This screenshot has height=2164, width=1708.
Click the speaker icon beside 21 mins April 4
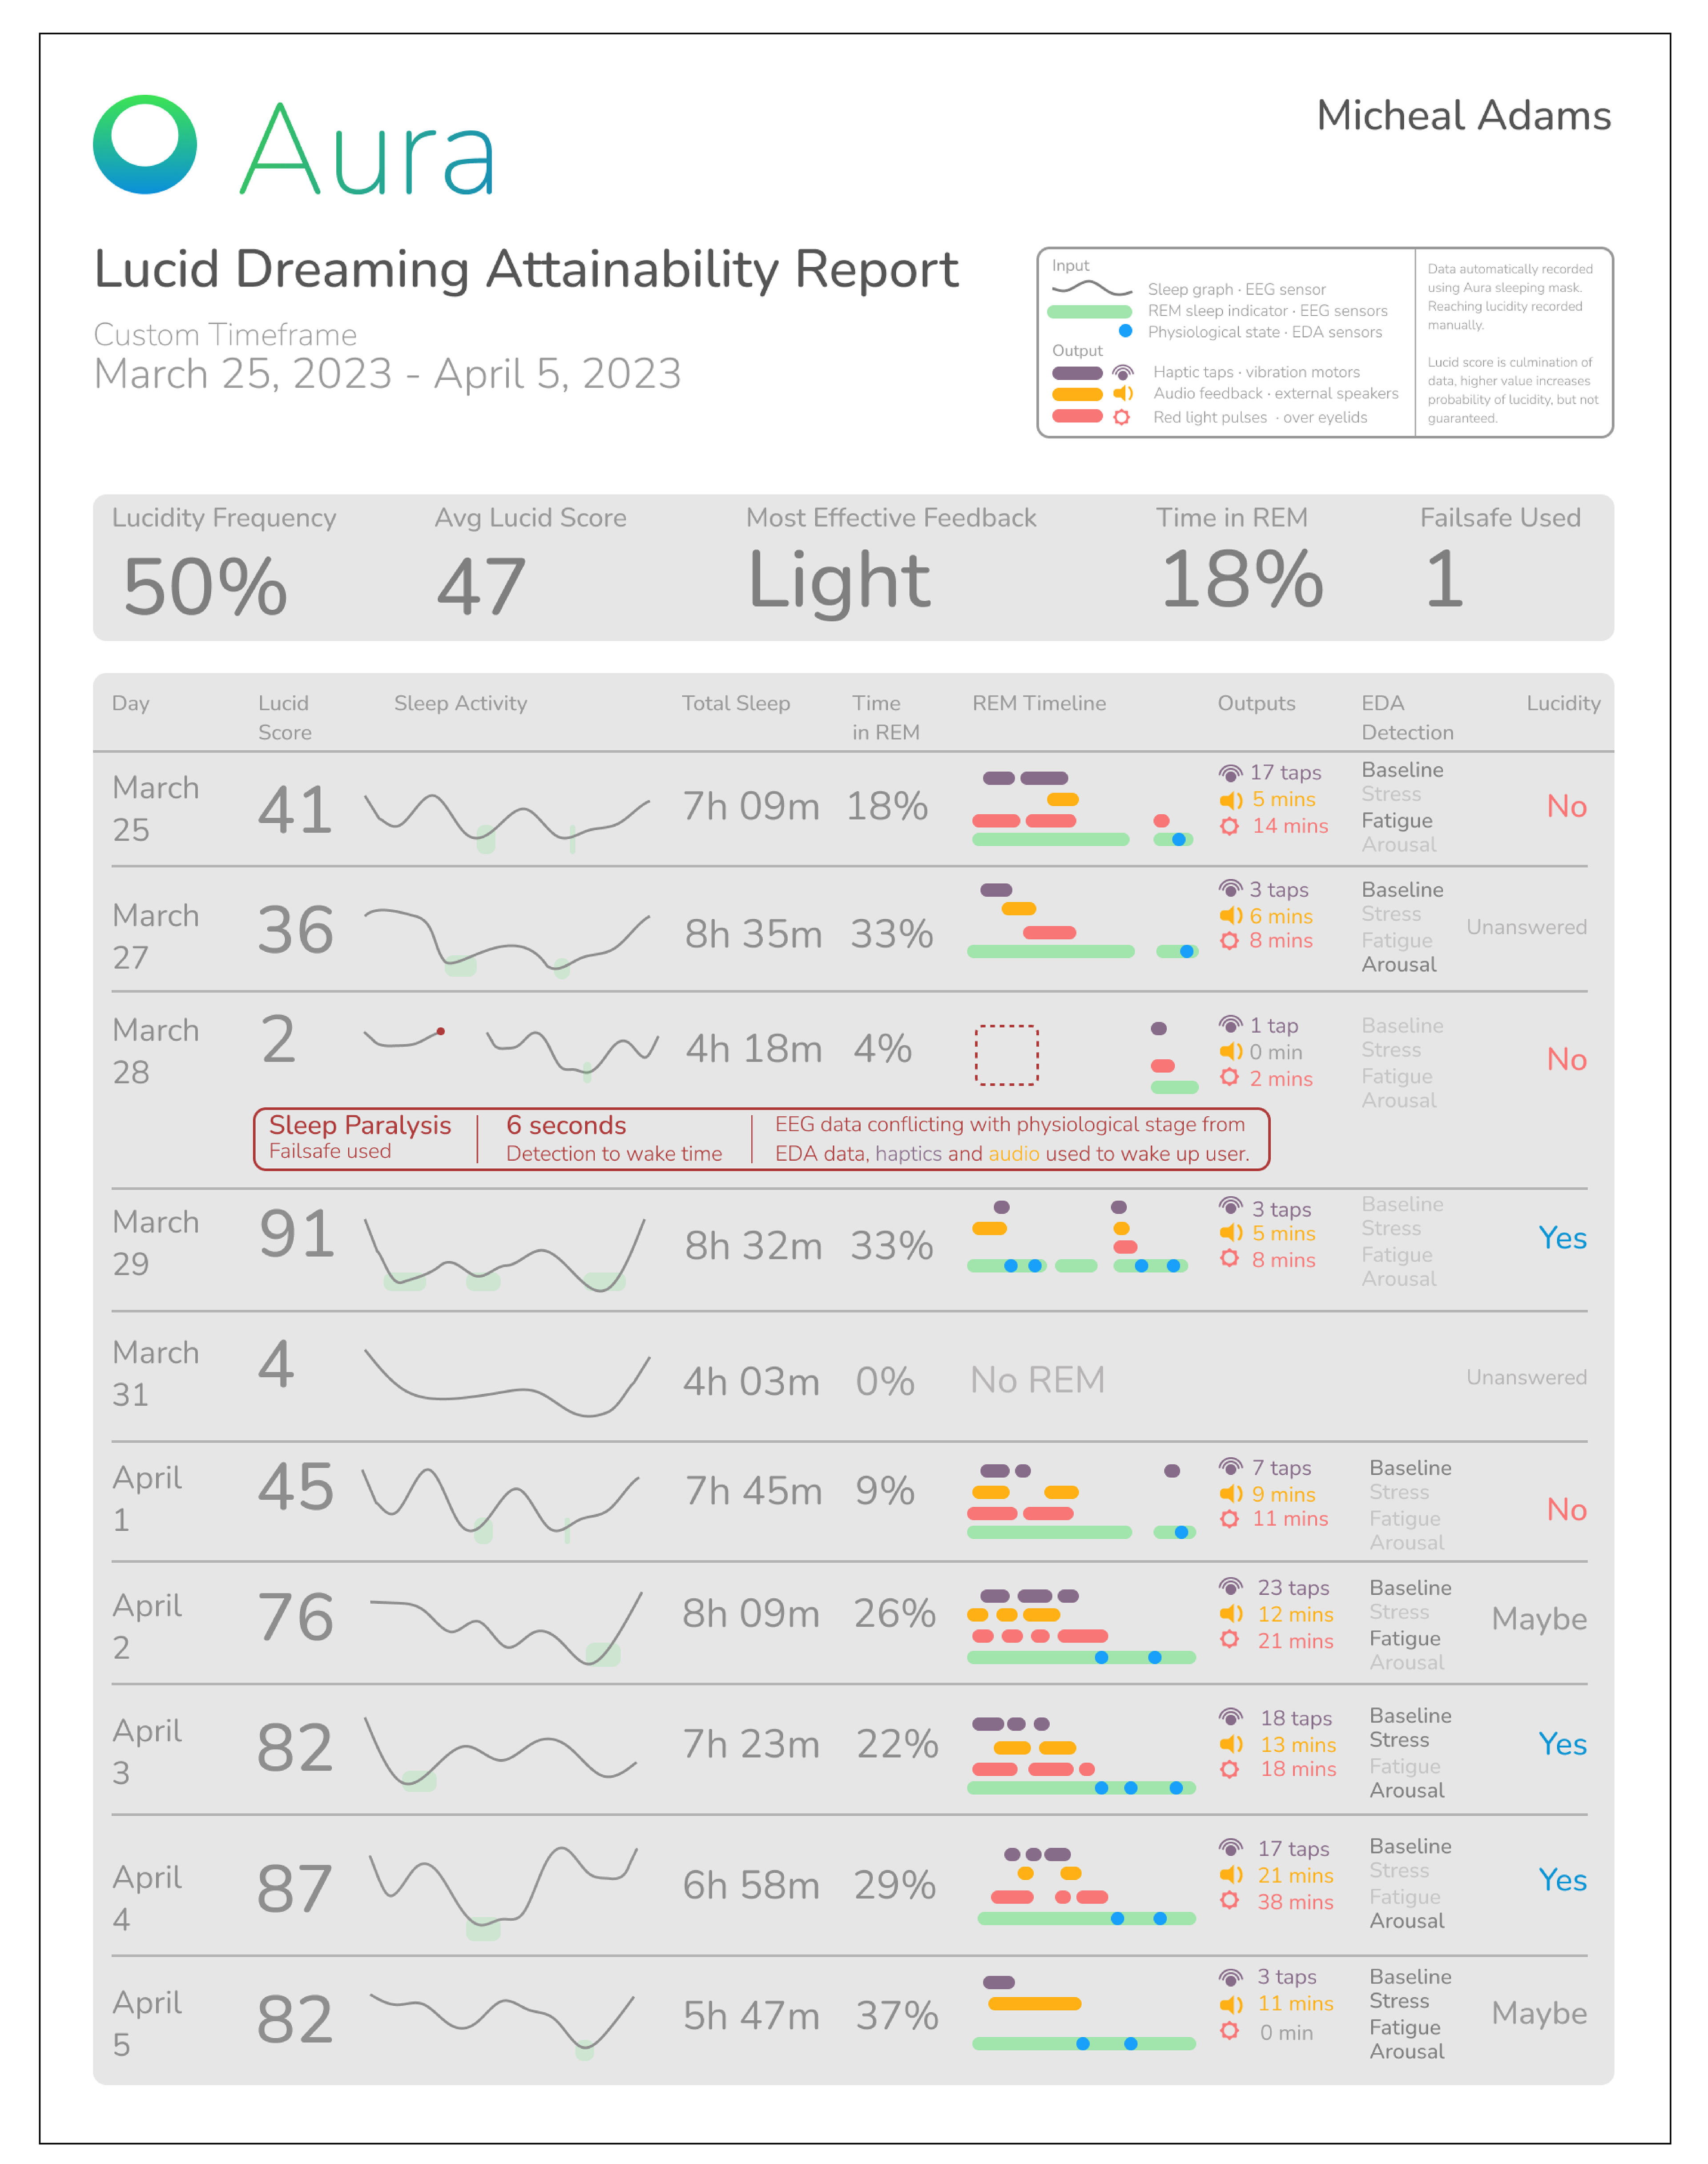coord(1231,1874)
